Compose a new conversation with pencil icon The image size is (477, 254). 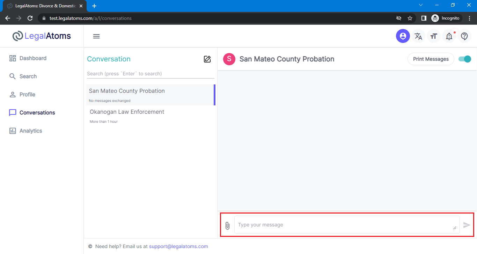(207, 59)
